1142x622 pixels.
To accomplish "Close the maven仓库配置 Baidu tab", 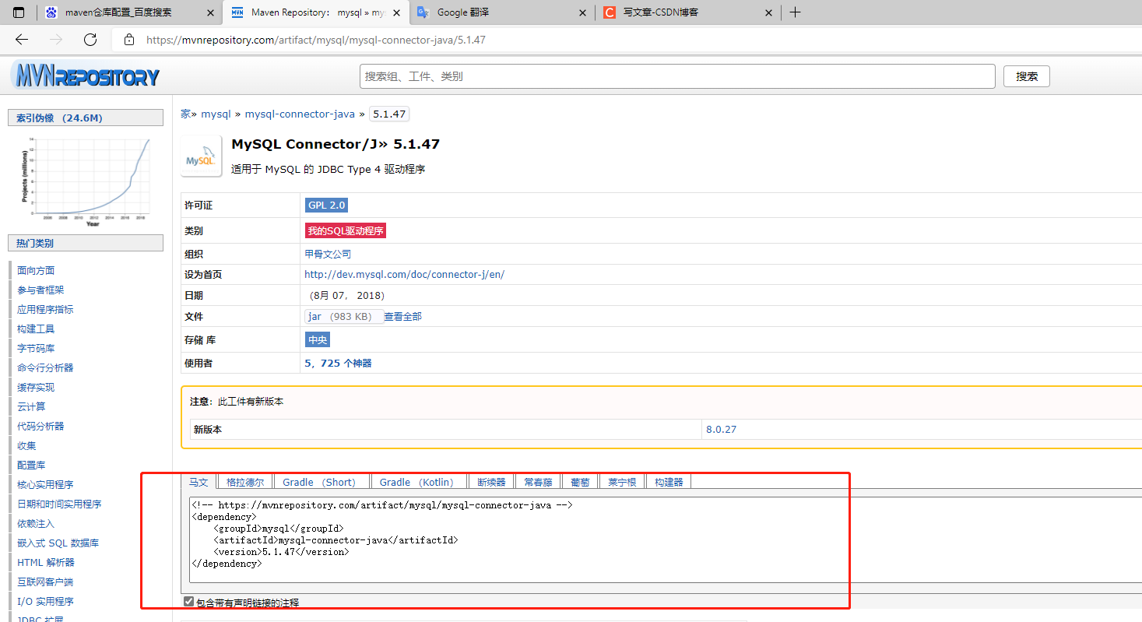I will coord(210,12).
